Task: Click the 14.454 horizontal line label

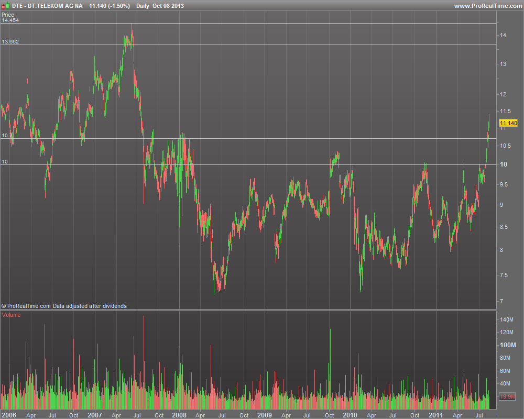Action: tap(10, 20)
